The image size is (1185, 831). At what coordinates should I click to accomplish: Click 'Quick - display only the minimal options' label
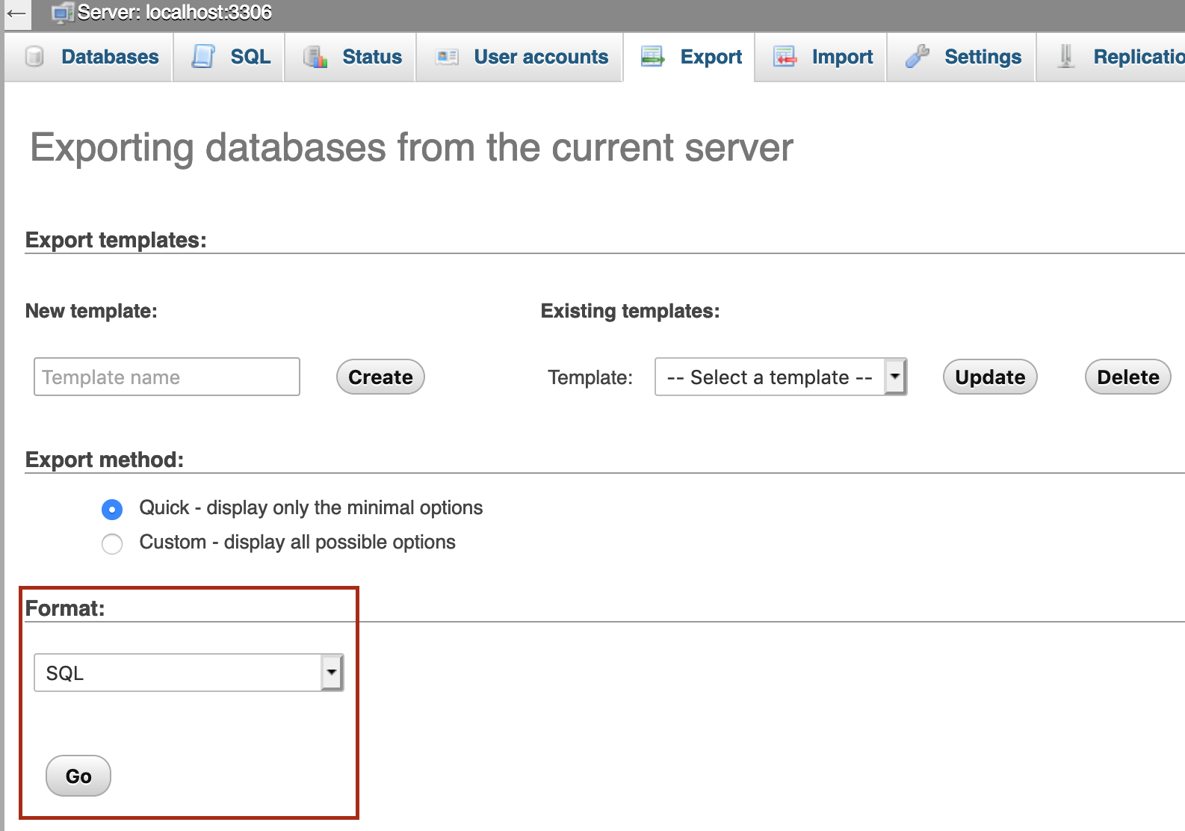(x=311, y=508)
